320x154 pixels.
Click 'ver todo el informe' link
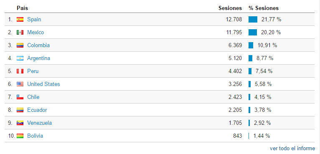click(x=292, y=148)
